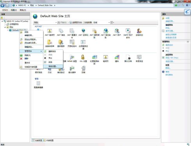Image resolution: width=191 pixels, height=146 pixels.
Task: Collapse the Manage Website section in Actions
Action: [x=188, y=42]
